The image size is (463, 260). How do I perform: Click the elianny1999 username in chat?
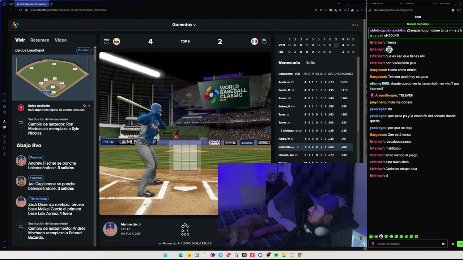tap(379, 83)
